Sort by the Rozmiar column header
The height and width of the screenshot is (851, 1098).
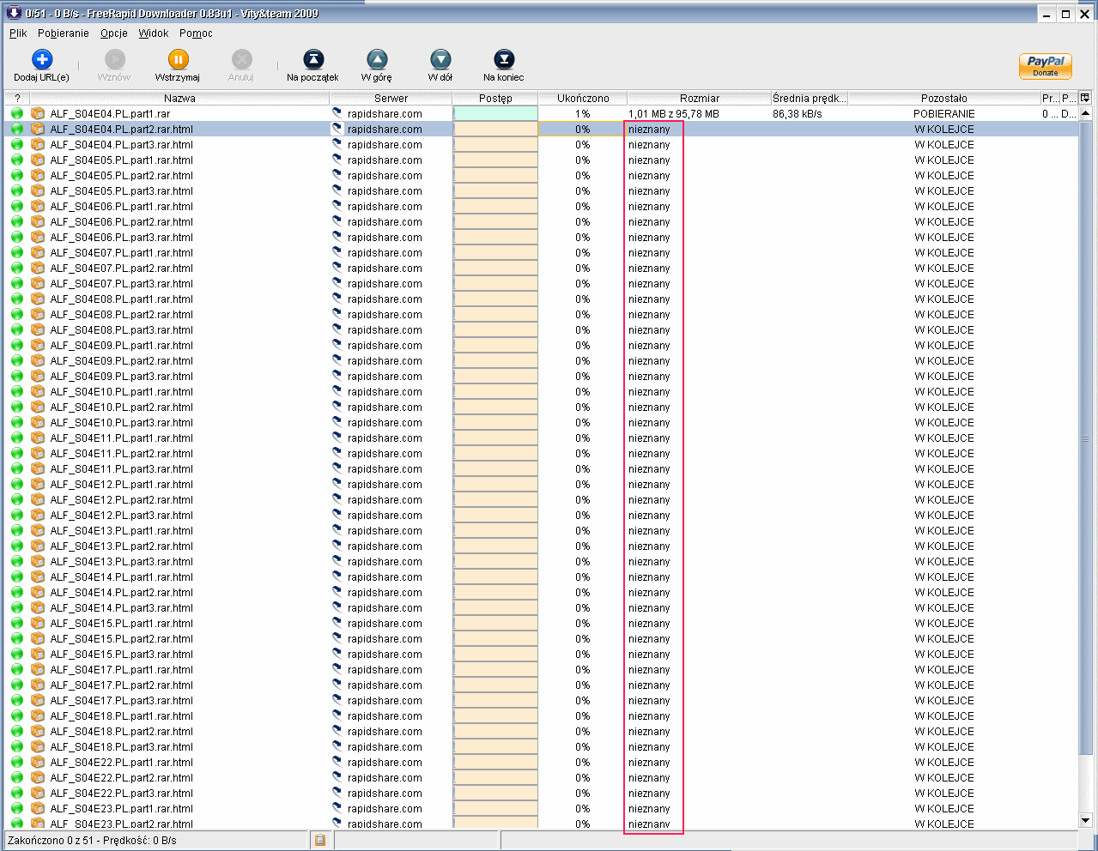coord(699,99)
